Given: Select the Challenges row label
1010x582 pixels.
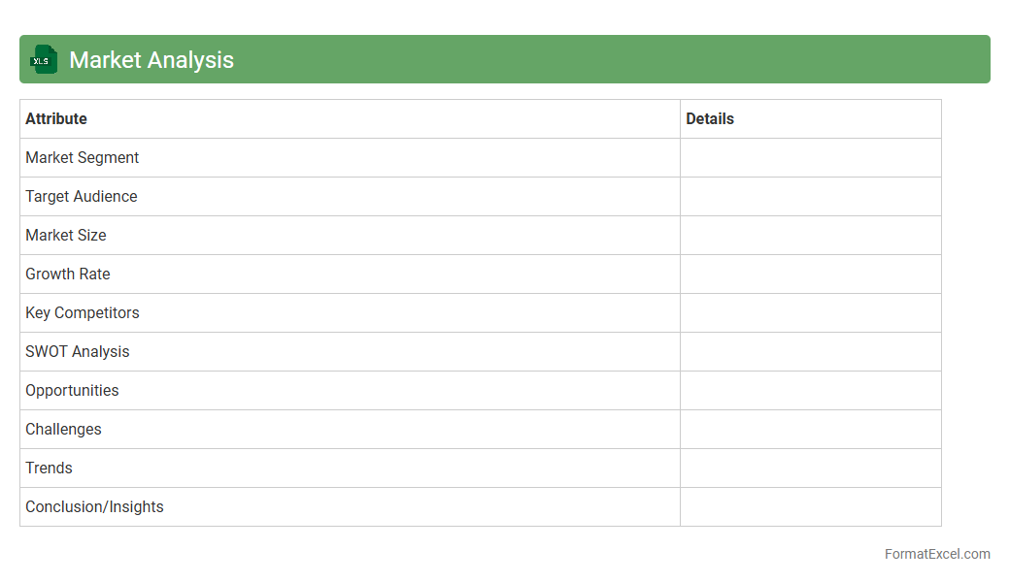Looking at the screenshot, I should pos(63,429).
